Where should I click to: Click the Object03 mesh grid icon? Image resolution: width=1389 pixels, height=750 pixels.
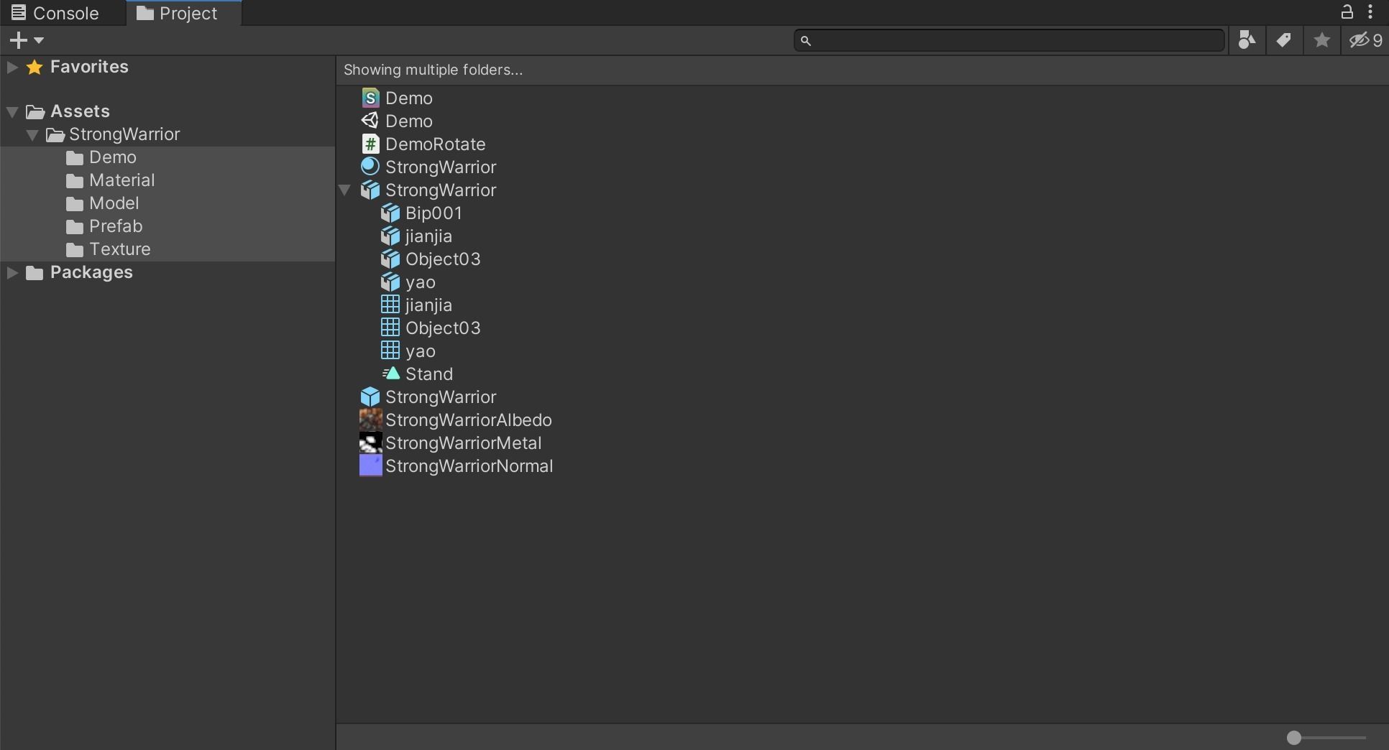coord(390,328)
